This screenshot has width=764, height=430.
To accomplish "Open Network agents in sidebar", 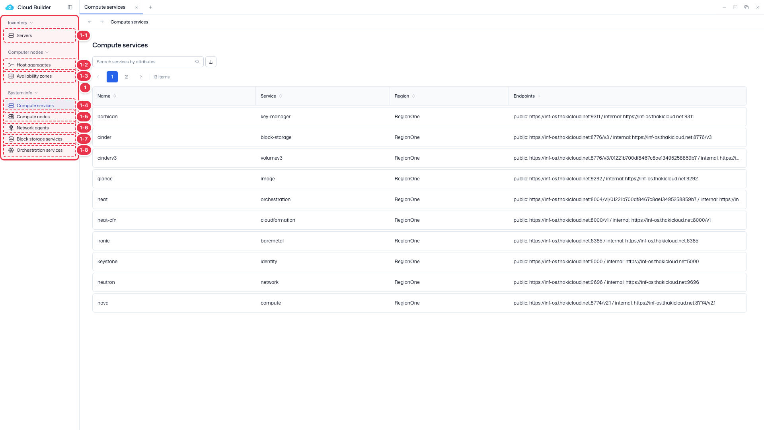I will [39, 128].
